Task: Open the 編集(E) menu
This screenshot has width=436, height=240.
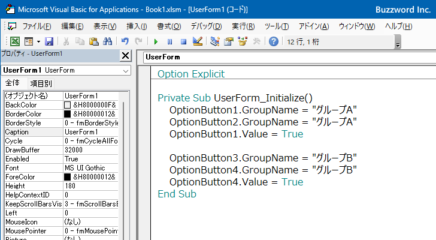Action: tap(72, 26)
